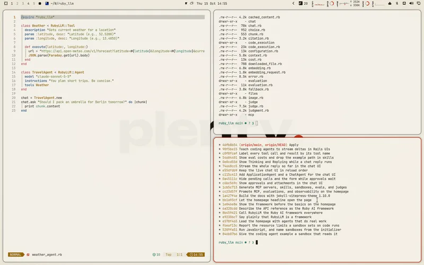Click commit Add ApplicationAgent and a ChatAgent
This screenshot has width=424, height=265.
click(x=287, y=174)
